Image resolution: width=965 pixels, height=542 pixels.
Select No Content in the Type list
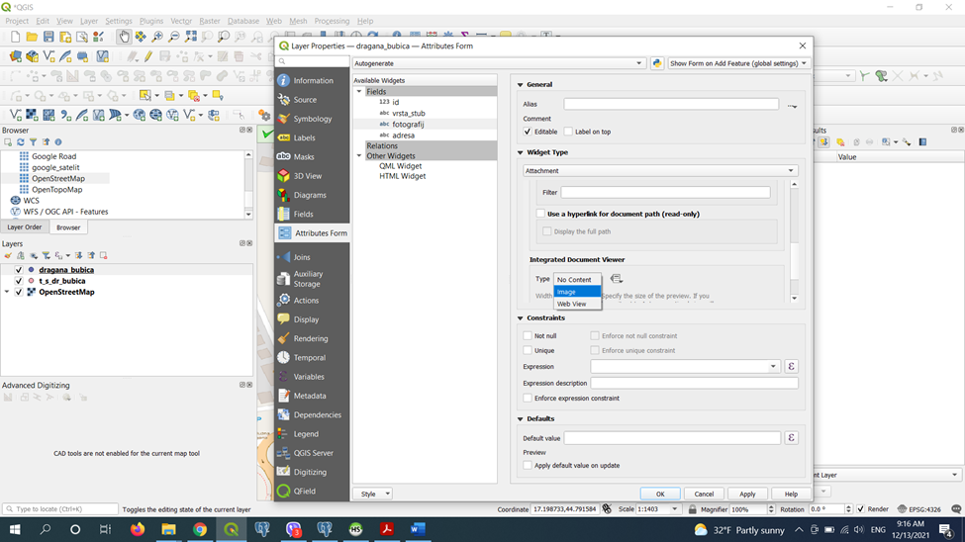click(577, 279)
